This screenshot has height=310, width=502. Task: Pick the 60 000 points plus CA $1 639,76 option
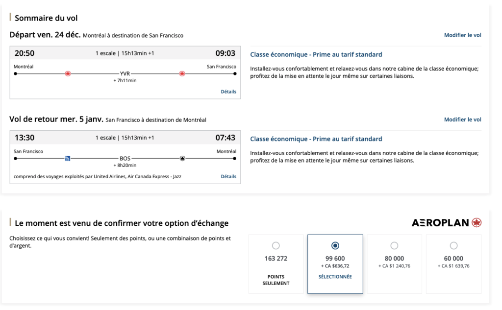tap(453, 245)
